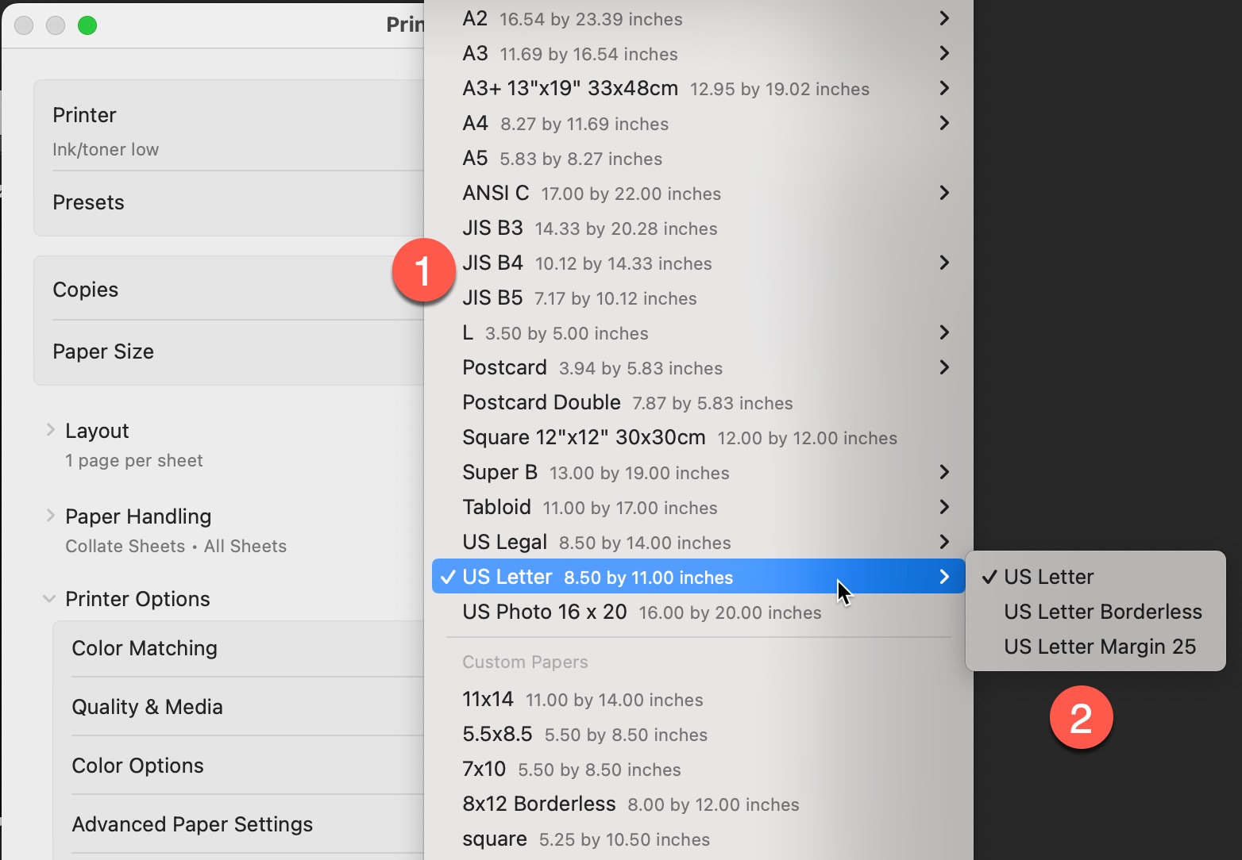Choose US Letter Margin 25 option
This screenshot has height=860, width=1242.
(x=1099, y=647)
